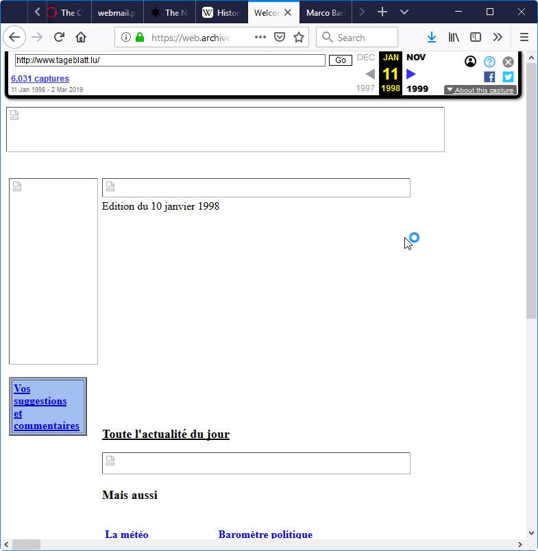This screenshot has height=551, width=538.
Task: Open page actions three-dot menu
Action: click(x=260, y=38)
